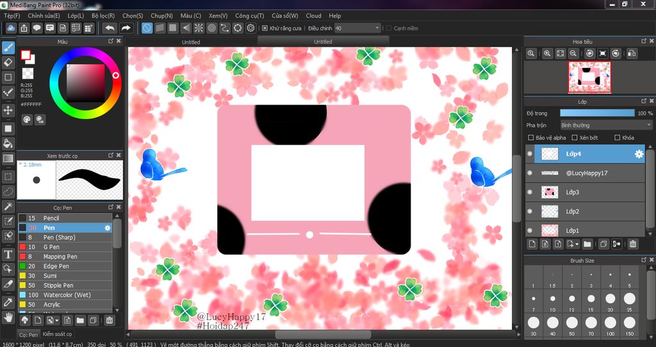Click the Navigator canvas thumbnail

[589, 77]
